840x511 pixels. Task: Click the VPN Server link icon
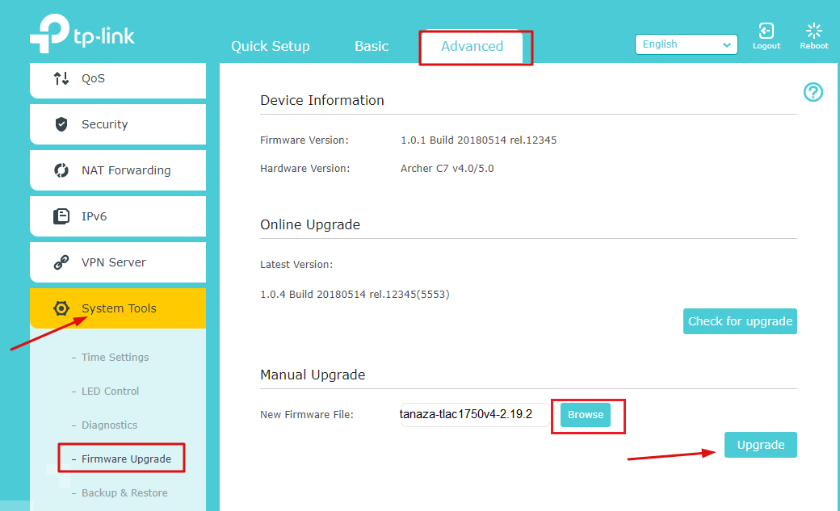(x=61, y=262)
